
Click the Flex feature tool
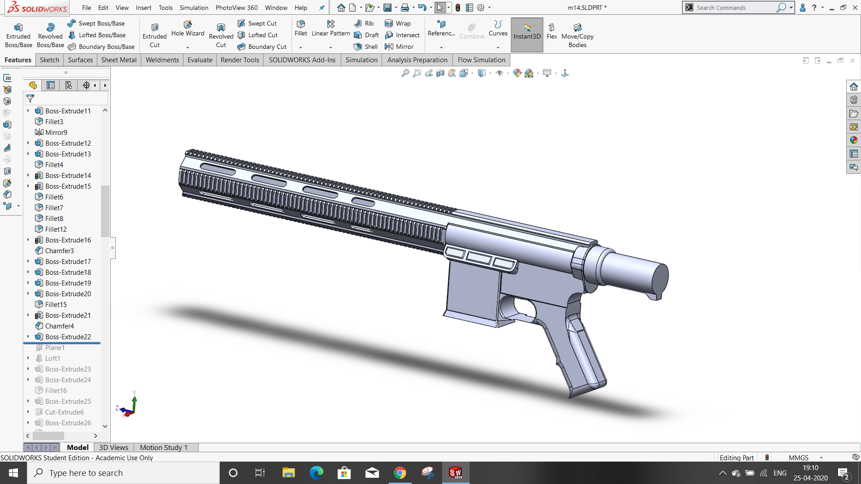tap(552, 31)
